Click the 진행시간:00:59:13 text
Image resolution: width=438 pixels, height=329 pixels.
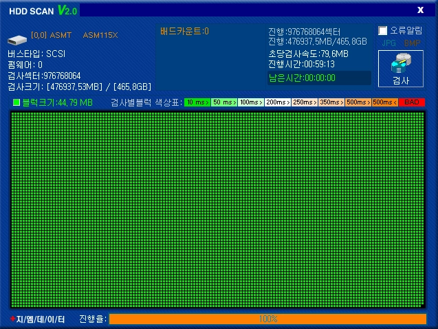coord(301,64)
